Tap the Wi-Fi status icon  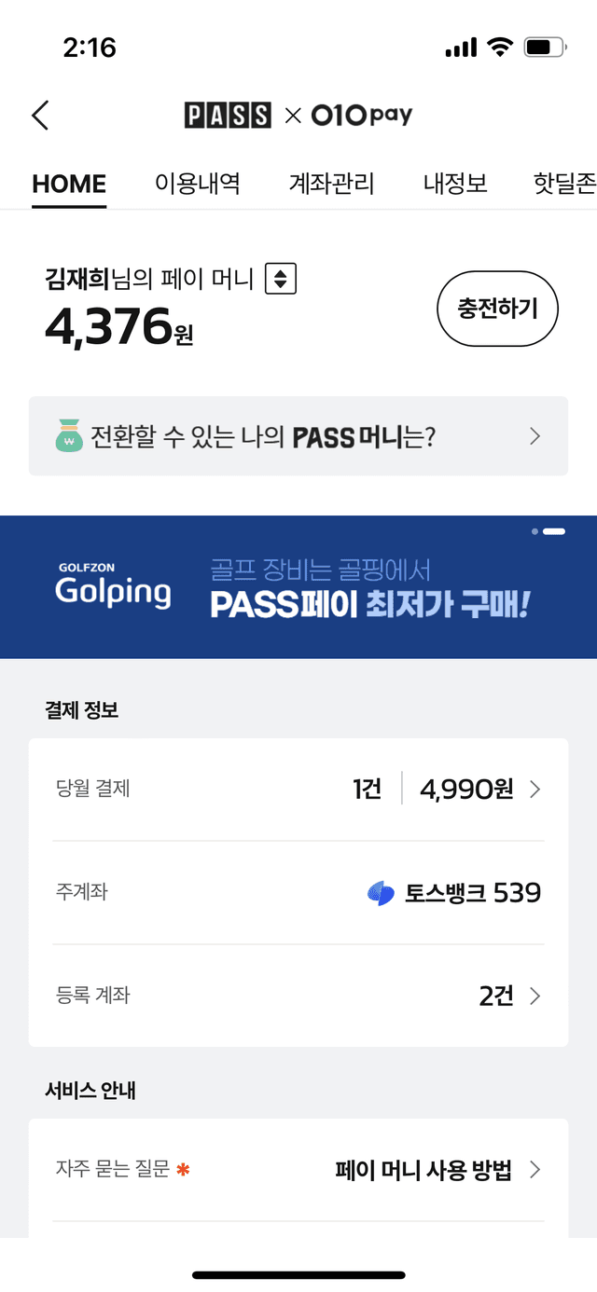pyautogui.click(x=502, y=47)
